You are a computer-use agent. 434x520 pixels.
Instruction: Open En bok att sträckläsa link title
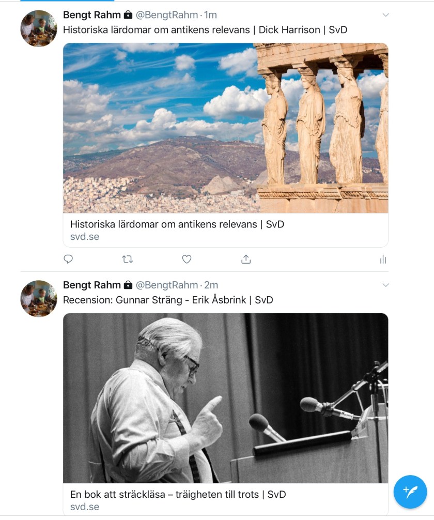pos(178,495)
